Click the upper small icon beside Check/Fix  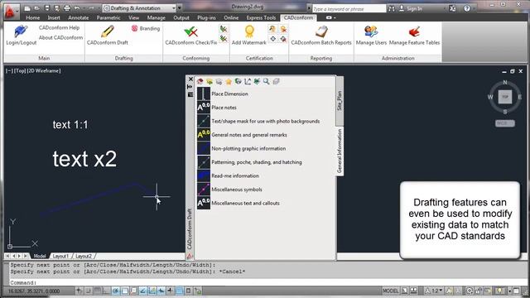point(223,29)
